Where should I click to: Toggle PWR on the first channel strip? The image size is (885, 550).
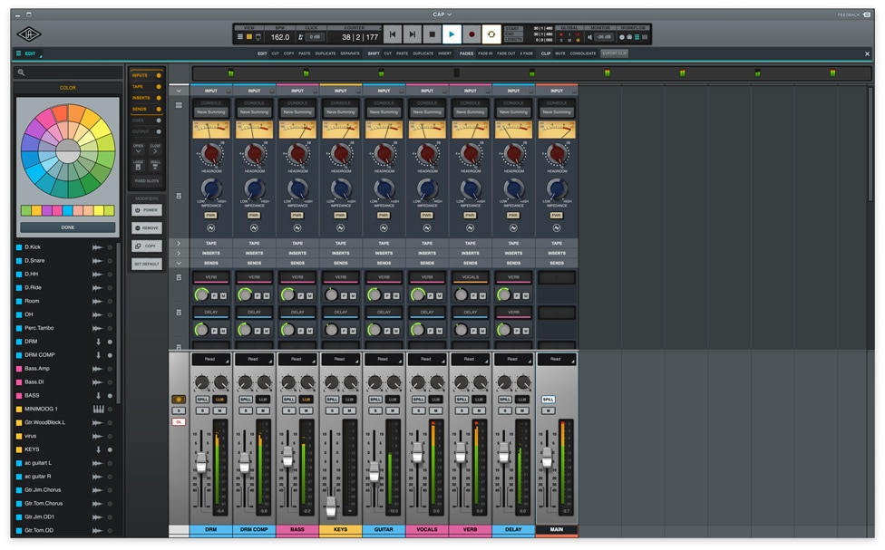click(x=210, y=216)
